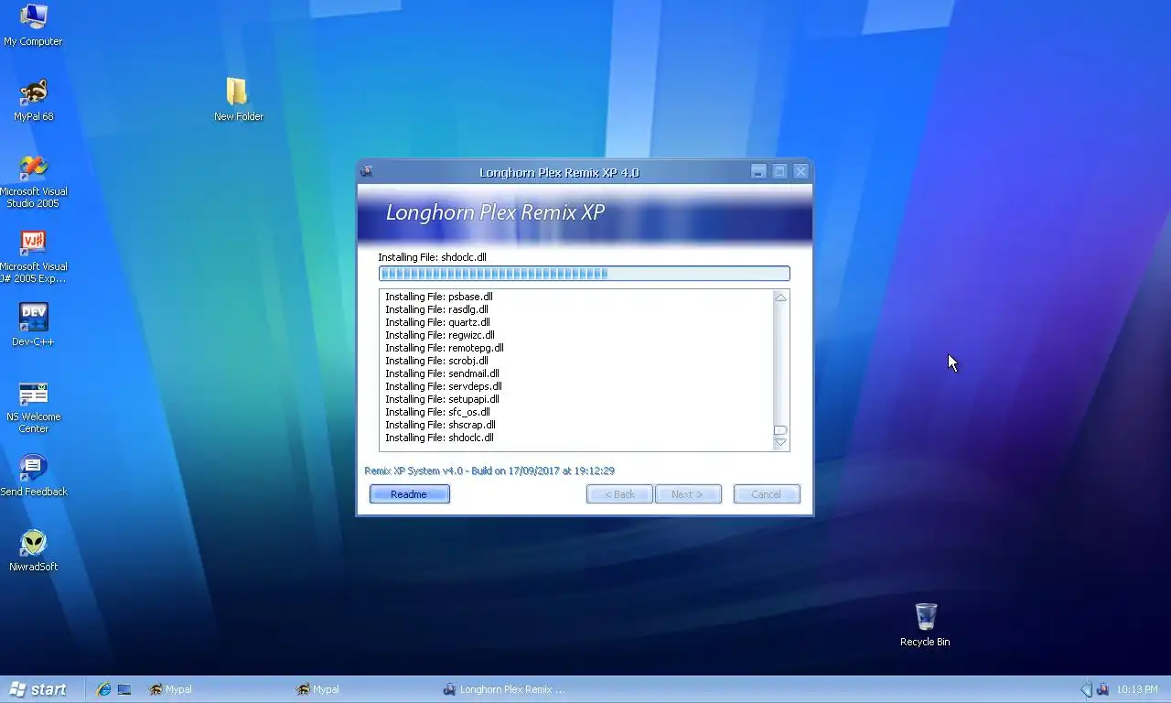The height and width of the screenshot is (703, 1171).
Task: Click installer window title bar icon
Action: 367,171
